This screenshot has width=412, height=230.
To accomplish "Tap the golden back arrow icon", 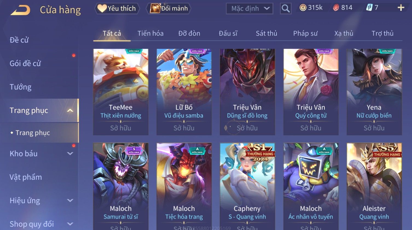I will click(20, 10).
